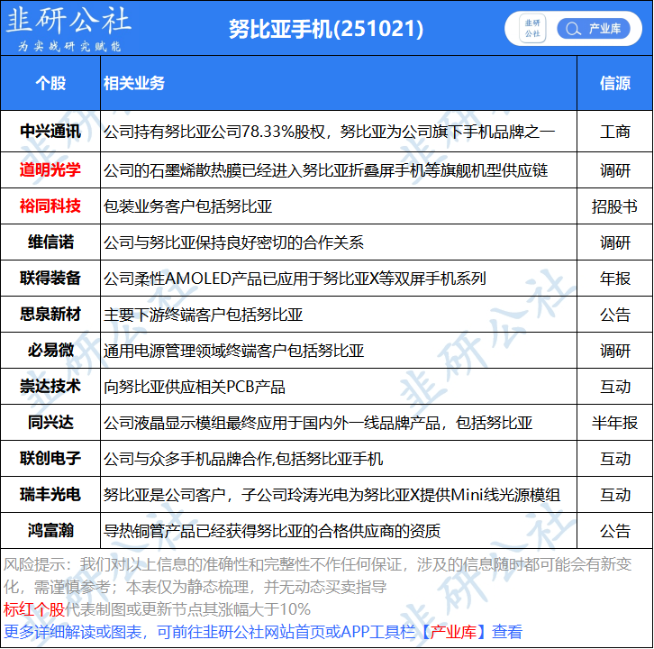Click the small square 韭研公社 badge
Screen dimensions: 654x649
click(x=532, y=29)
